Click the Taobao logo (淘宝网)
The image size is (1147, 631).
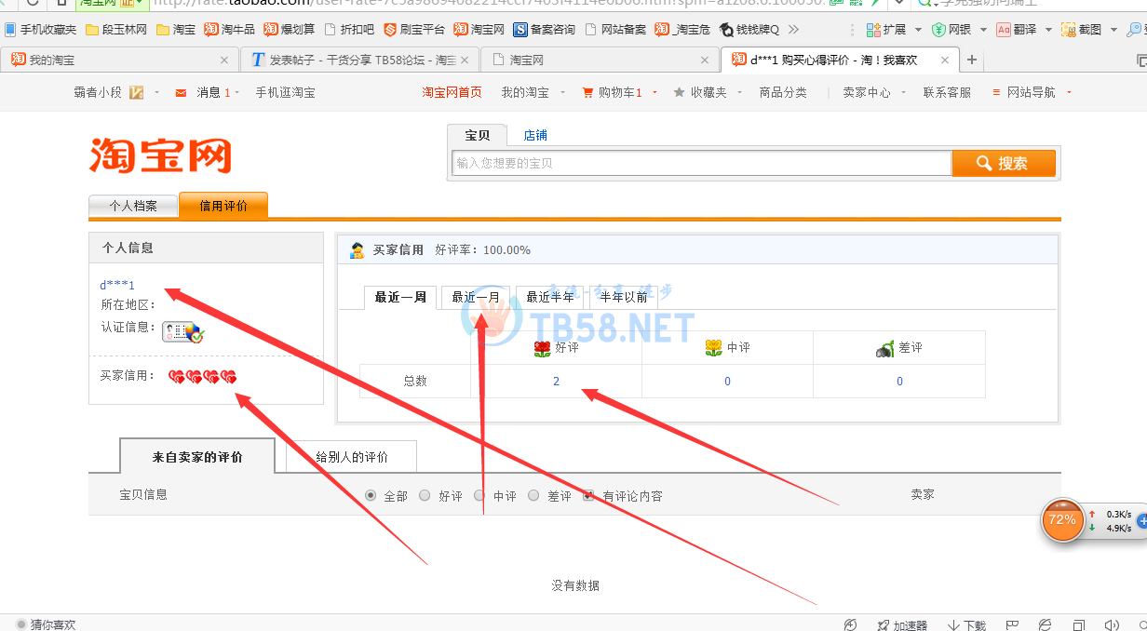[x=160, y=156]
